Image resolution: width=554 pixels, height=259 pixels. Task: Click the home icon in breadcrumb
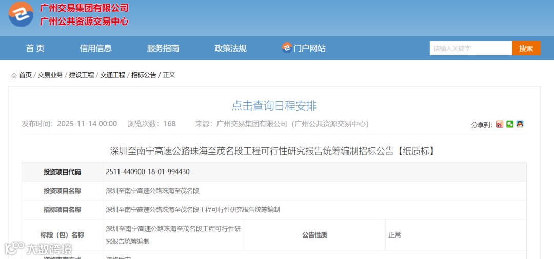point(14,75)
